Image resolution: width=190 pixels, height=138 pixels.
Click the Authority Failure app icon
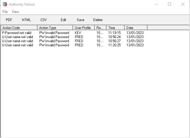point(5,4)
